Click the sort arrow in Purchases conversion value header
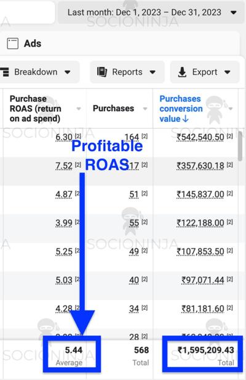The height and width of the screenshot is (380, 246). (185, 119)
